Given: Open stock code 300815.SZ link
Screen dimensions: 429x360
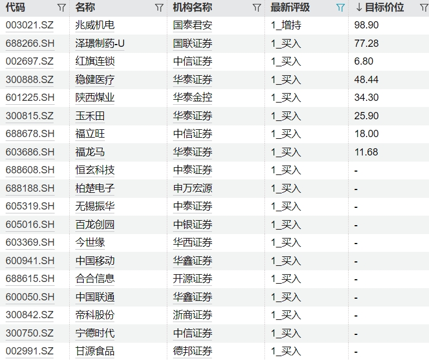Looking at the screenshot, I should [30, 116].
